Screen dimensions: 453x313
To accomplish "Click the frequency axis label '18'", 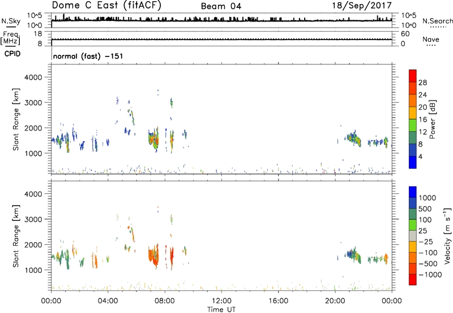I will [x=38, y=34].
